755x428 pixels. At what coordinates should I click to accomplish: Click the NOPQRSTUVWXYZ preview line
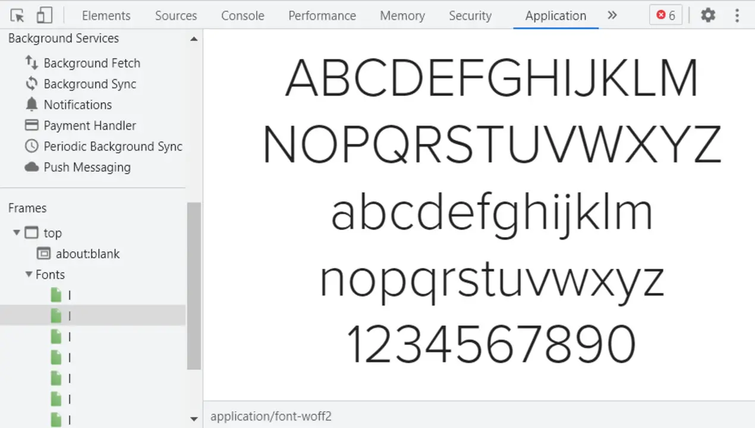tap(492, 145)
